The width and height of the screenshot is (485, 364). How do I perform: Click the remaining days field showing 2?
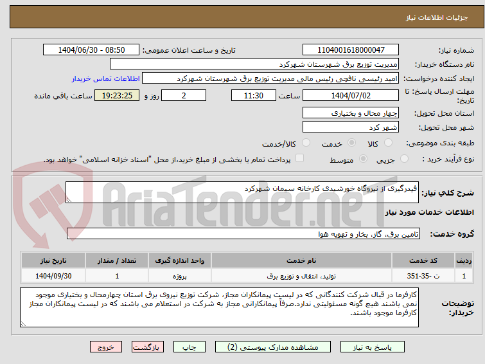tap(184, 95)
